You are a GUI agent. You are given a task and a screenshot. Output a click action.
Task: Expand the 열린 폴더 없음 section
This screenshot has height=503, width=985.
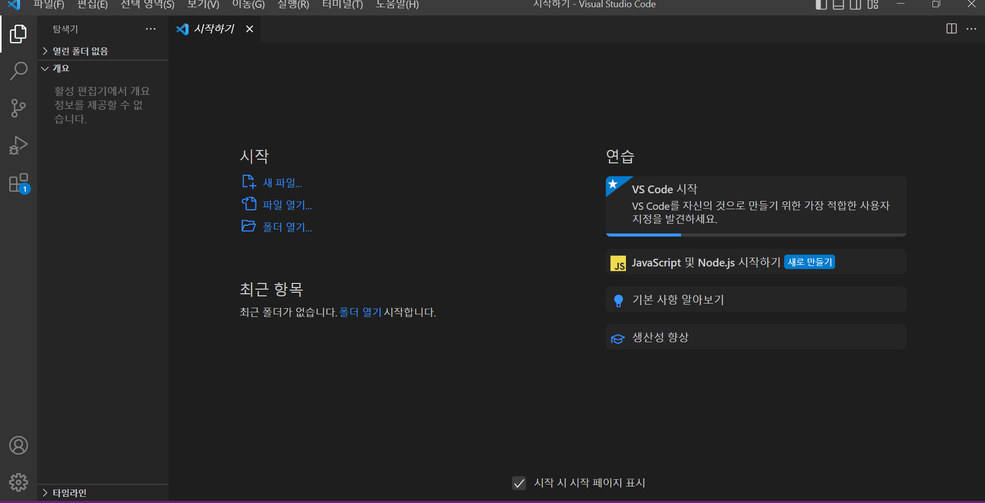103,51
